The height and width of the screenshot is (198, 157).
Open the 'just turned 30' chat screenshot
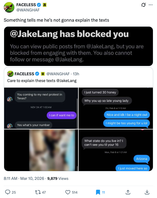point(116,108)
